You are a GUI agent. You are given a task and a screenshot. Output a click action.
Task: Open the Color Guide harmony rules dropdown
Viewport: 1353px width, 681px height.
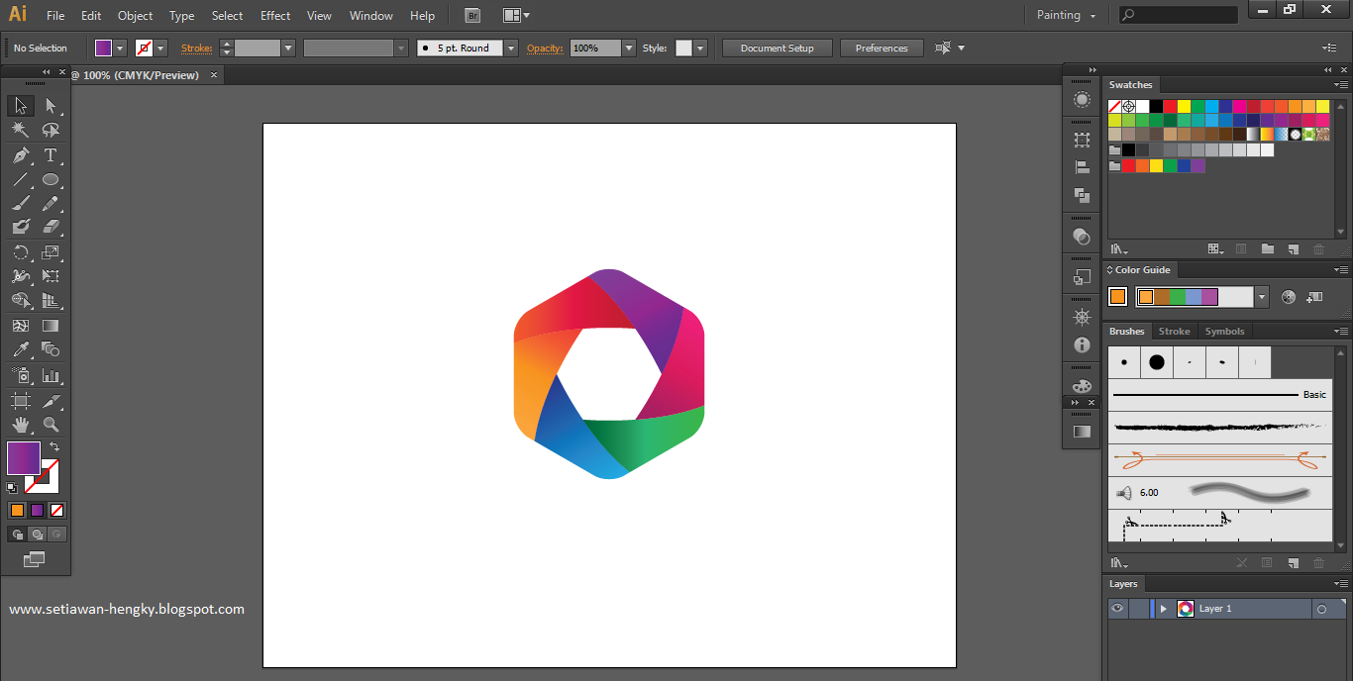1261,296
